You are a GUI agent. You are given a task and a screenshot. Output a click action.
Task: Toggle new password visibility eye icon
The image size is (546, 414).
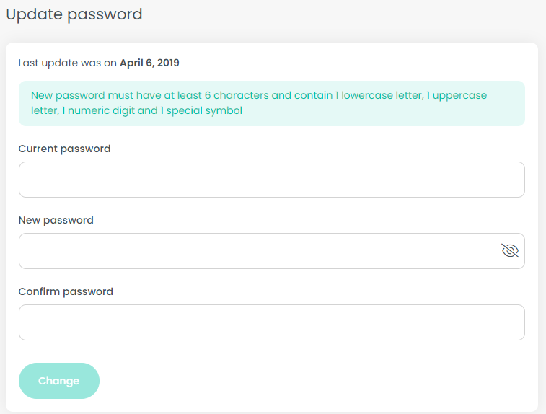pyautogui.click(x=510, y=251)
